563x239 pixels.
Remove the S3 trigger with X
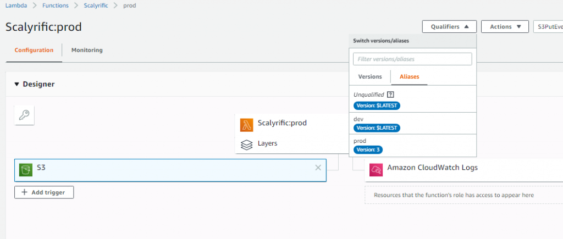click(318, 168)
